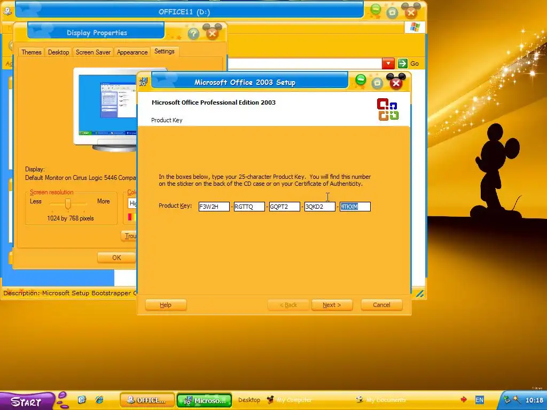The width and height of the screenshot is (547, 410).
Task: Click the Display Properties help question icon
Action: [193, 34]
